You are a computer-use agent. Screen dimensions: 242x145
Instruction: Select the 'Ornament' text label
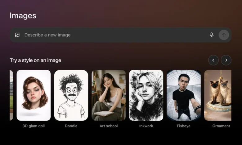pyautogui.click(x=221, y=126)
